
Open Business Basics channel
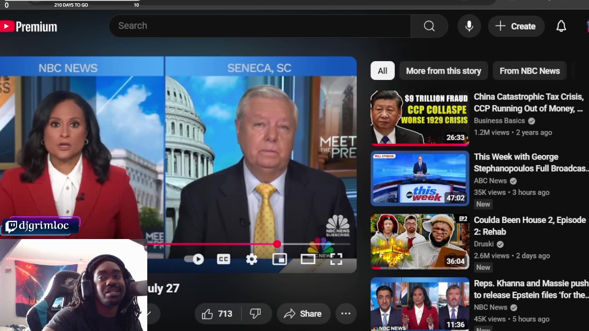(x=499, y=120)
